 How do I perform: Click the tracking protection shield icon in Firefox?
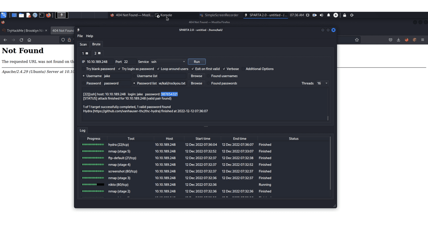pos(63,40)
